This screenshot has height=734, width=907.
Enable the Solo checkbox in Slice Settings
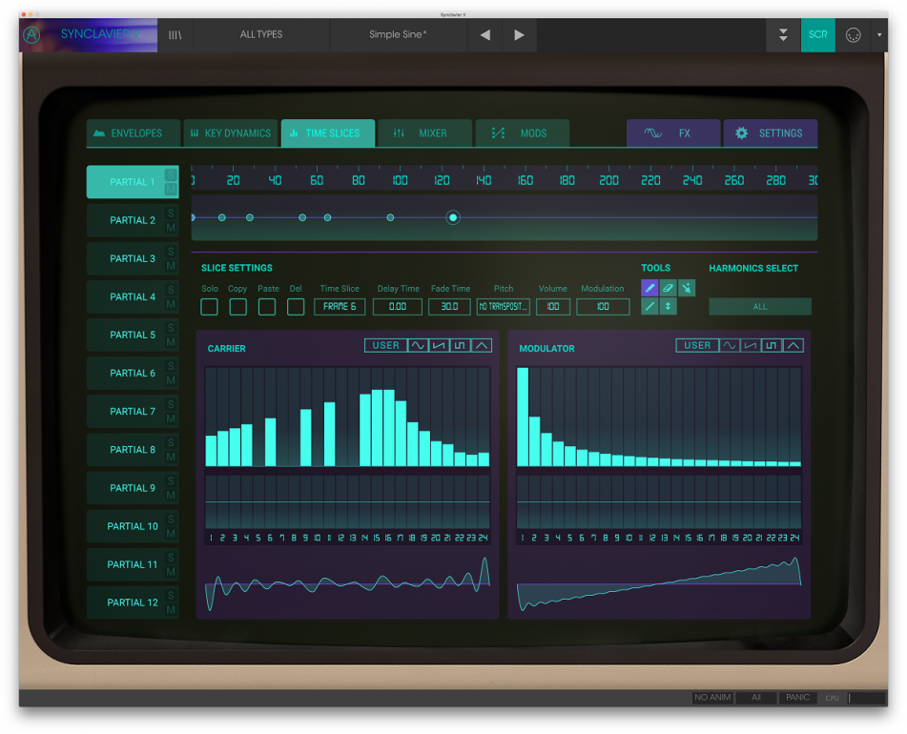coord(210,306)
